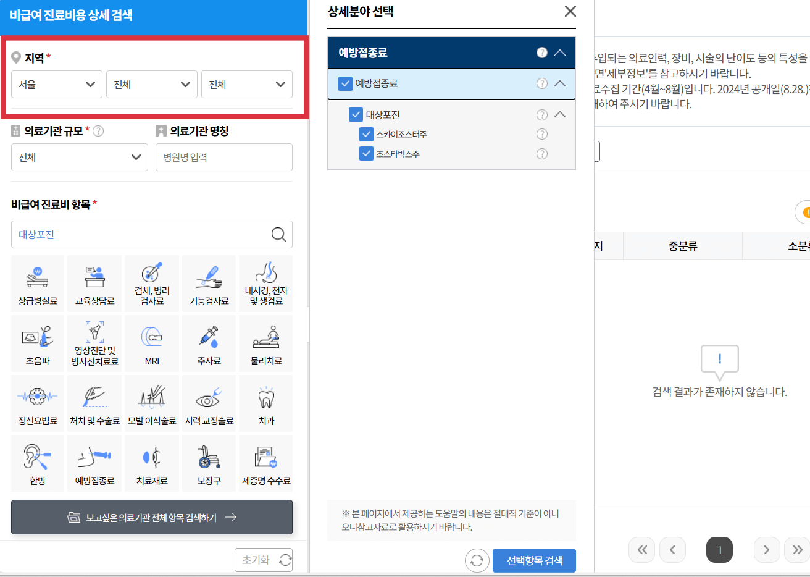Select the 한방 (oriental medicine) ear icon

37,463
